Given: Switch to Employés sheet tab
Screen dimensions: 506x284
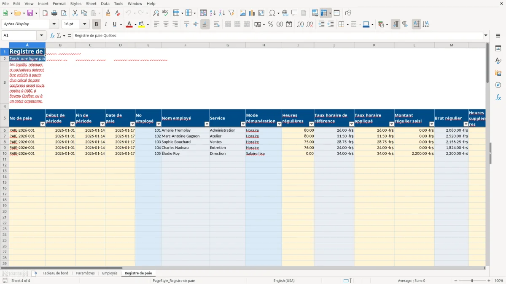Looking at the screenshot, I should [x=110, y=273].
